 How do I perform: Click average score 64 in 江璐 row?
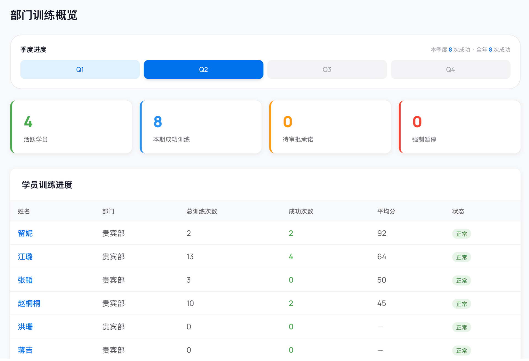coord(382,257)
